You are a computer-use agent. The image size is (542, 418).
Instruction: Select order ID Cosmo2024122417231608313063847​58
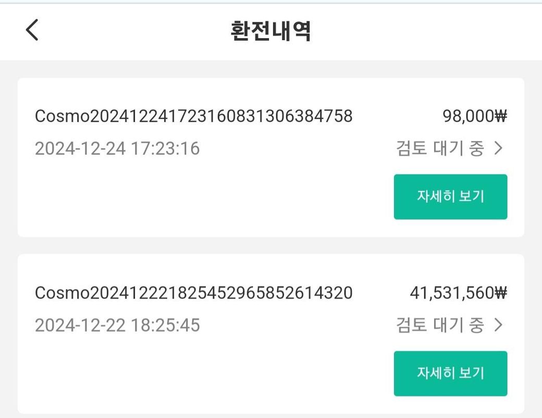tap(193, 116)
